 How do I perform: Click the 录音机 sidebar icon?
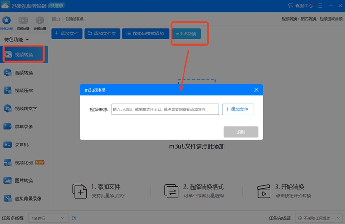point(7,144)
